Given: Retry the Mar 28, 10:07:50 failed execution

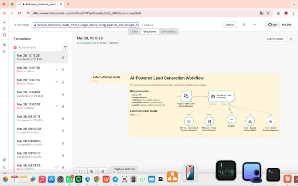Looking at the screenshot, I should 56,70.
